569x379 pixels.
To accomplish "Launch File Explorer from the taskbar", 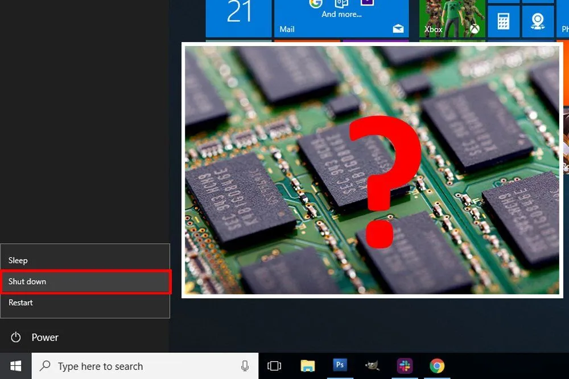I will tap(308, 365).
